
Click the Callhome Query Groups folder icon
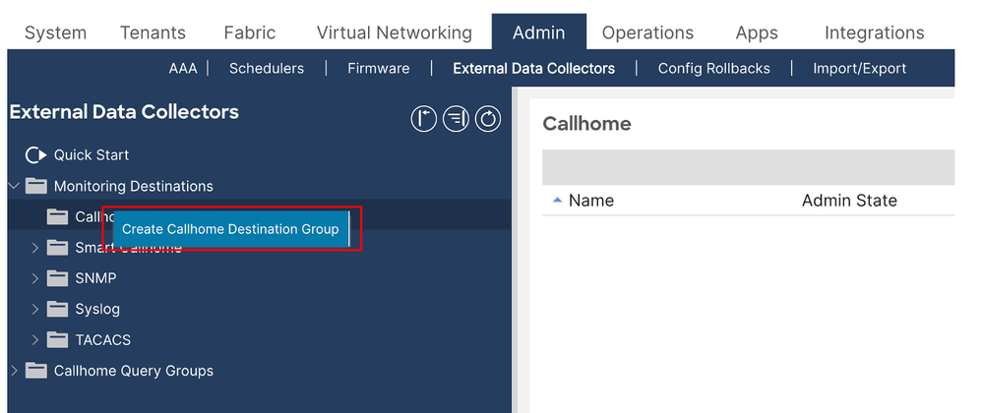36,371
